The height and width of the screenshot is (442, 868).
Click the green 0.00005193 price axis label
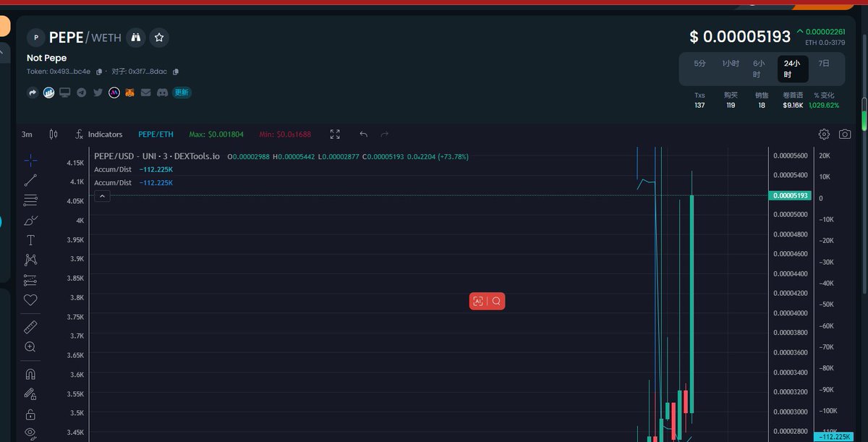coord(791,195)
